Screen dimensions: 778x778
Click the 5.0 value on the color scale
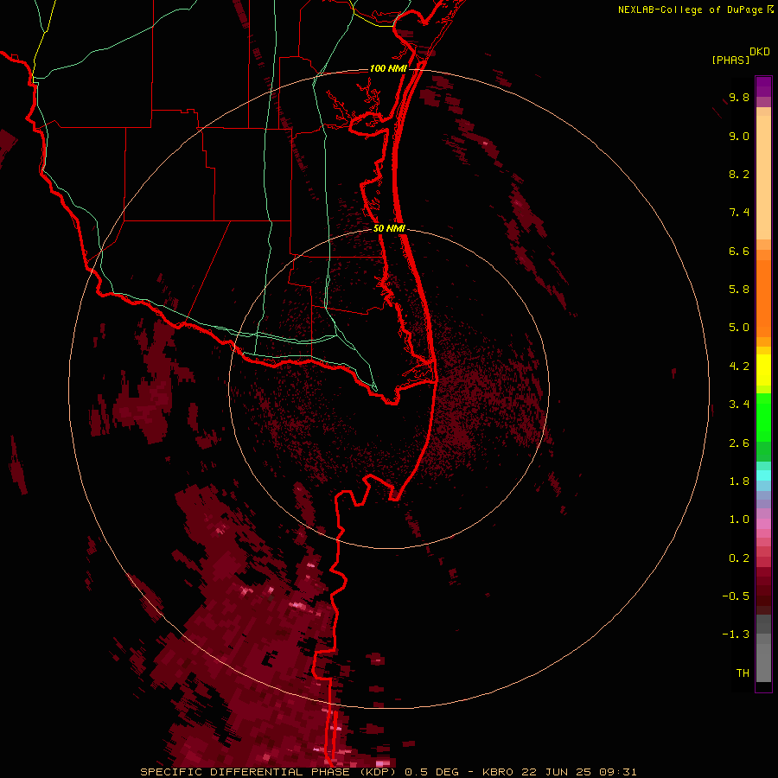739,328
